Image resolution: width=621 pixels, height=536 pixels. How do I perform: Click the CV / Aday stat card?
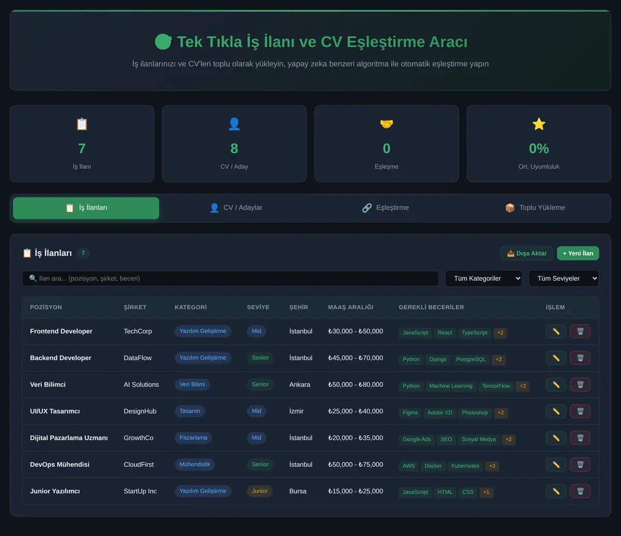click(x=234, y=144)
